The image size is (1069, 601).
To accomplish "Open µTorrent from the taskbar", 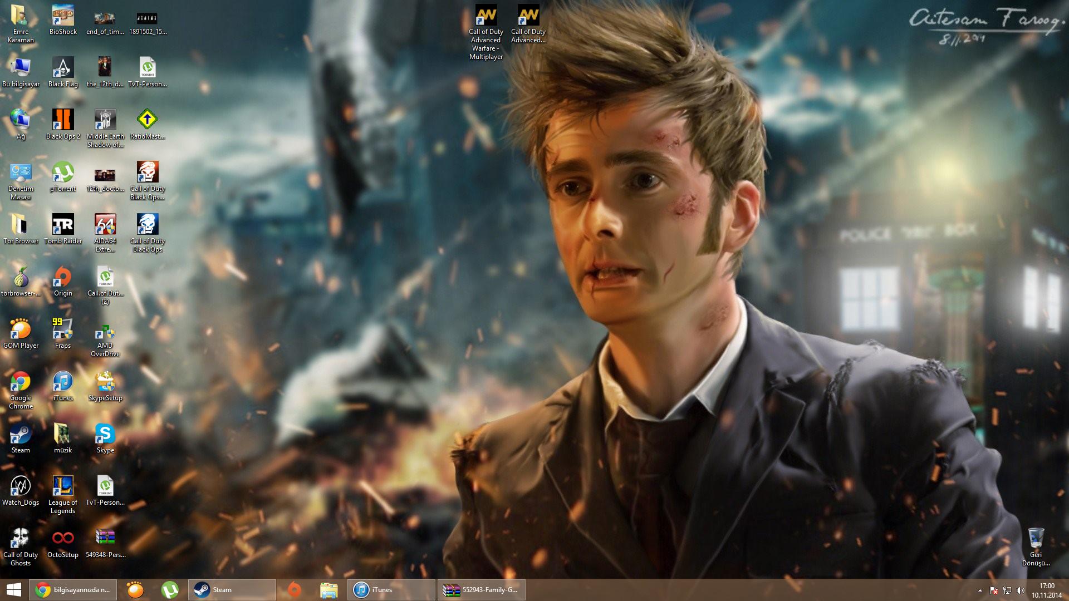I will (170, 590).
